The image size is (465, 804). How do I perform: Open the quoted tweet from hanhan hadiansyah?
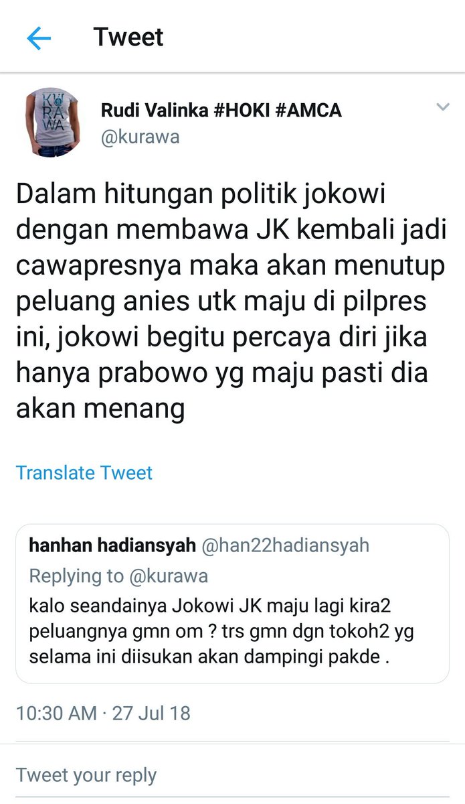point(232,603)
